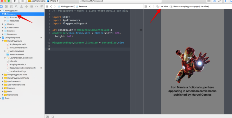Image resolution: width=232 pixels, height=118 pixels.
Task: Open the Resource breadcrumb in the editor jump bar
Action: click(x=82, y=6)
